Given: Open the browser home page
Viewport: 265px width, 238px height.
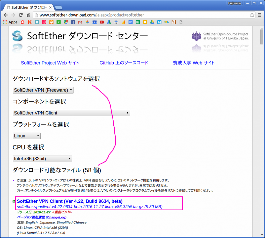Looking at the screenshot, I should pos(28,15).
